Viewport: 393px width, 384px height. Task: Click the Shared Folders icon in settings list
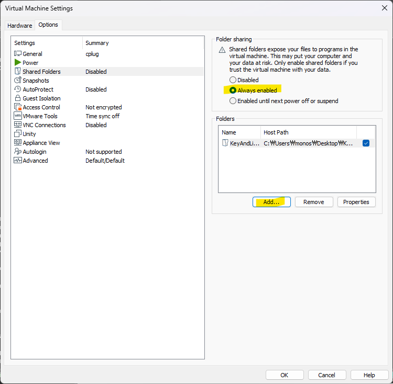[x=17, y=71]
